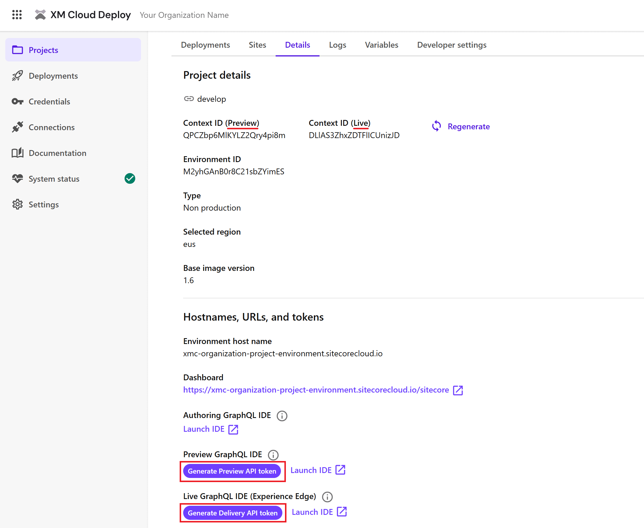Viewport: 644px width, 528px height.
Task: Switch to the Variables tab
Action: tap(382, 45)
